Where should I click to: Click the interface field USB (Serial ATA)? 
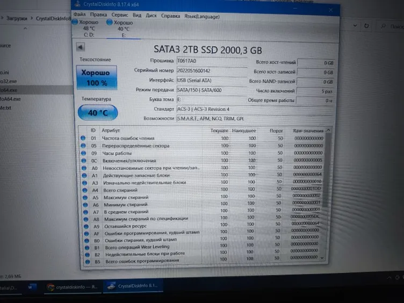point(212,81)
